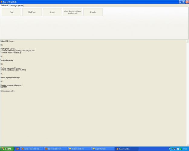
Task: Click the 'ROOTED' log line
Action: [4, 87]
